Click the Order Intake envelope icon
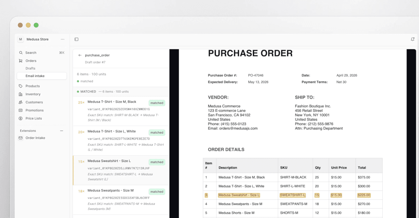 21,138
